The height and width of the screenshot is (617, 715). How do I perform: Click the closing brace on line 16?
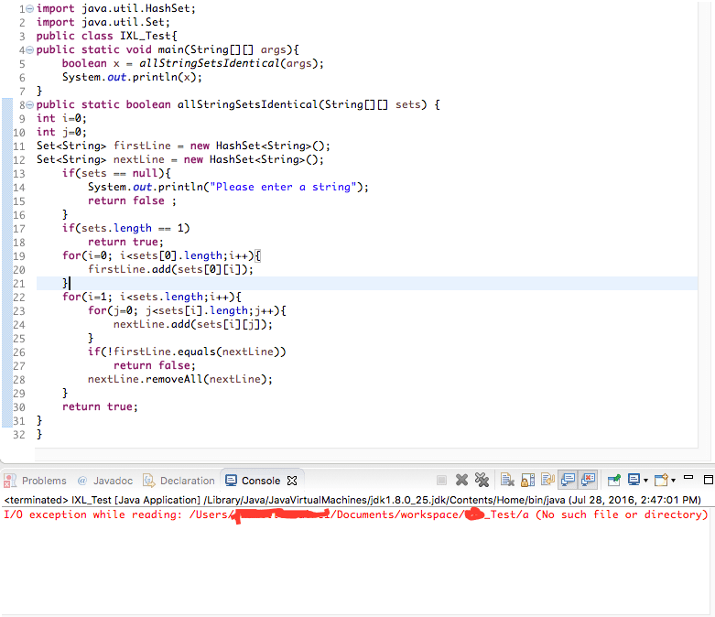click(x=65, y=214)
